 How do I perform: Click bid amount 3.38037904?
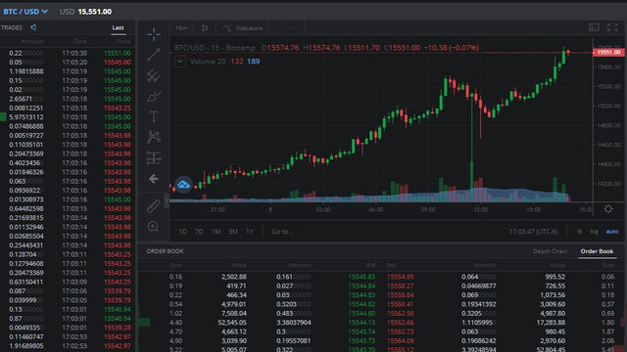(x=294, y=323)
